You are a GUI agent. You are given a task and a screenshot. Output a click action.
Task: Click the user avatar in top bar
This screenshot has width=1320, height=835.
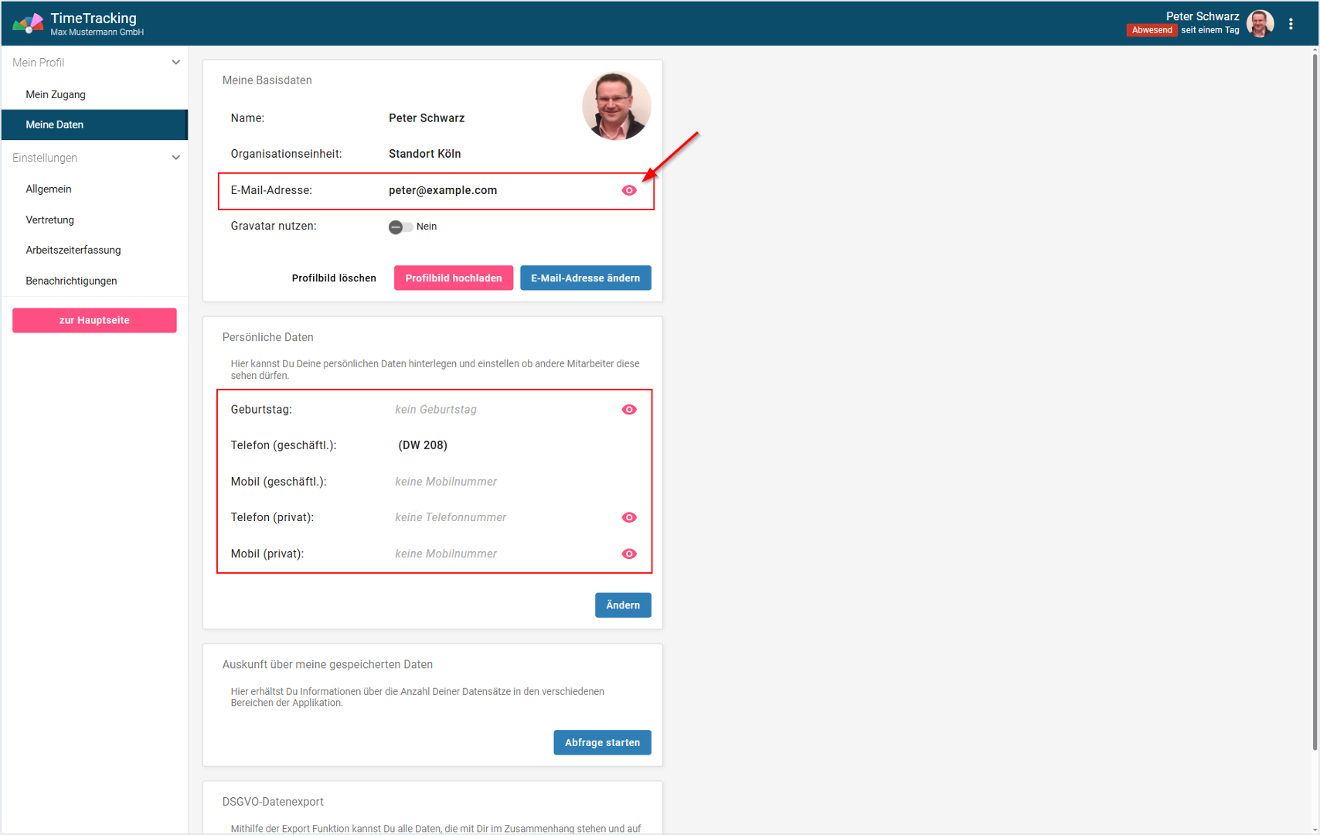click(x=1260, y=24)
